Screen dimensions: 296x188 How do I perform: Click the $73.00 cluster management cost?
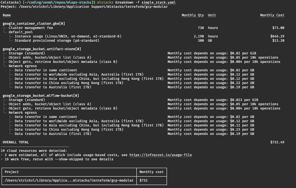pos(278,28)
